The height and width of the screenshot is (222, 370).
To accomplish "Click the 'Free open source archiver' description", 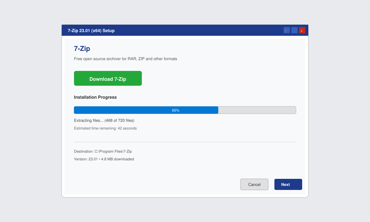I will point(125,59).
